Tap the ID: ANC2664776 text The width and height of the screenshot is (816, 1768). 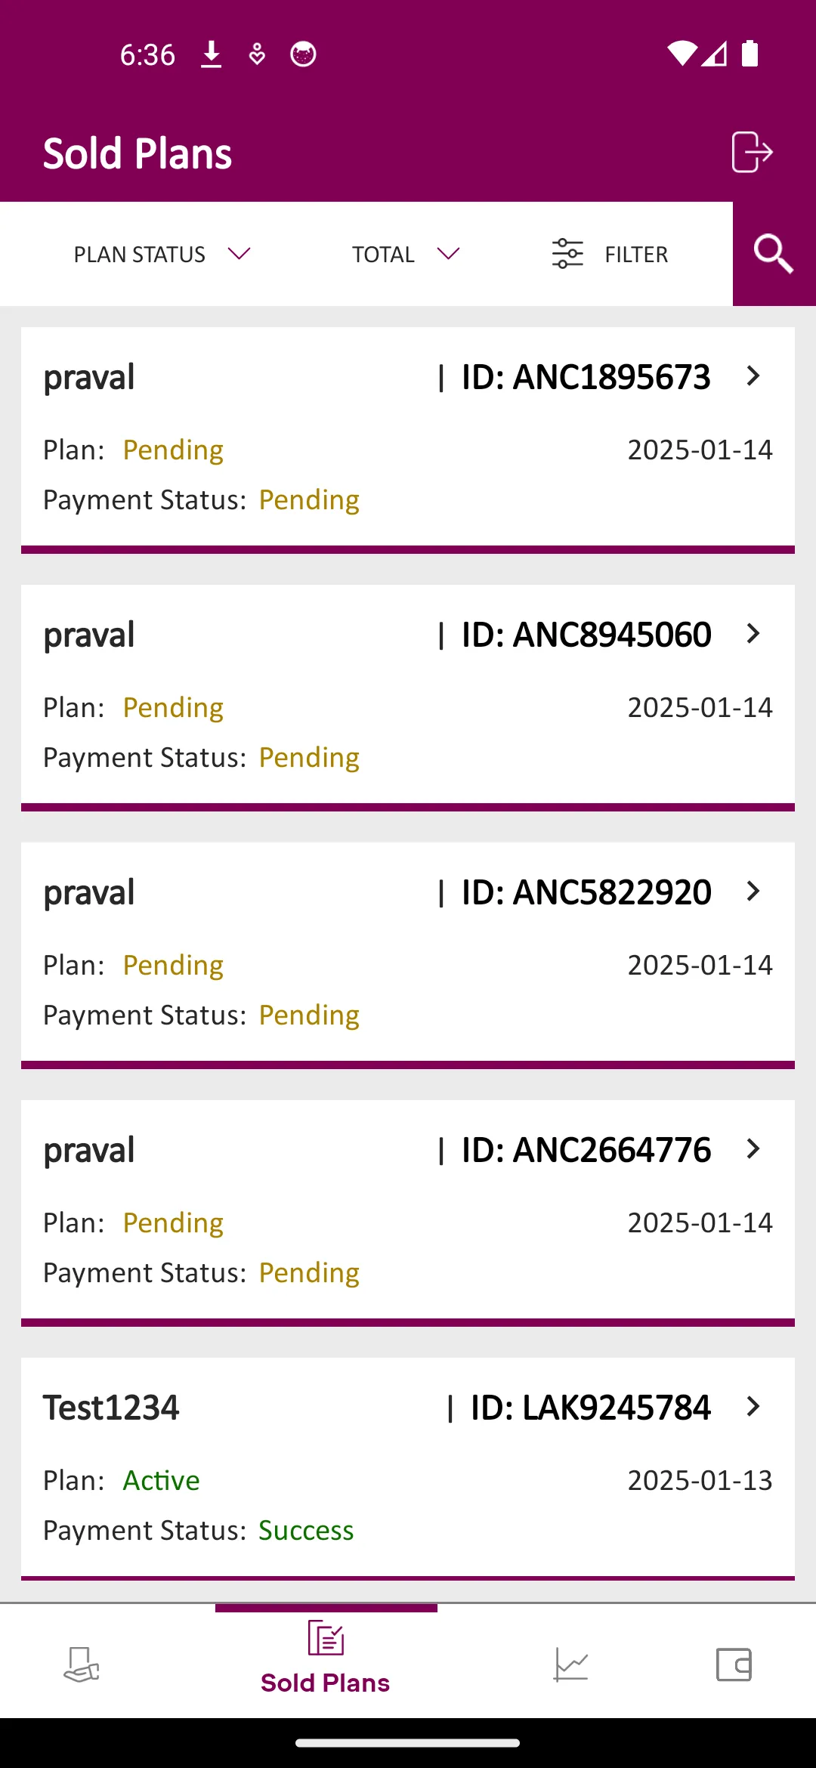(x=586, y=1150)
